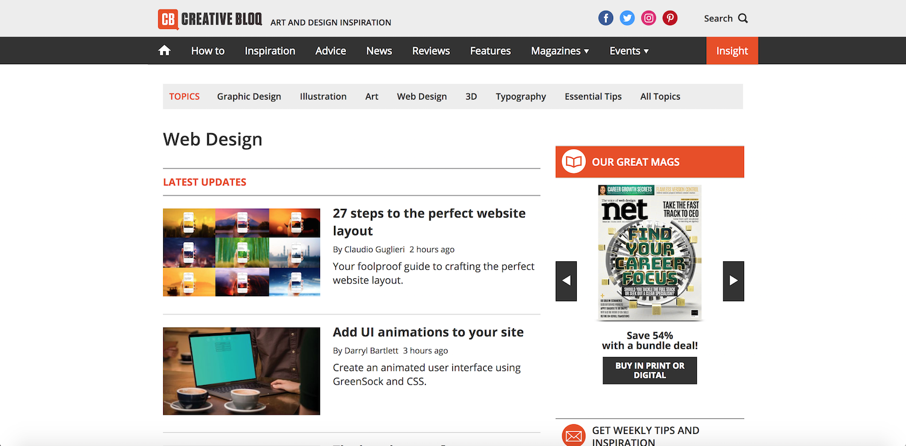The width and height of the screenshot is (906, 446).
Task: Click the net magazine cover image
Action: [650, 252]
